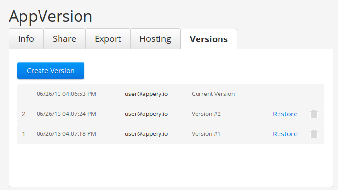Image resolution: width=338 pixels, height=190 pixels.
Task: Restore Version #2
Action: pos(285,114)
